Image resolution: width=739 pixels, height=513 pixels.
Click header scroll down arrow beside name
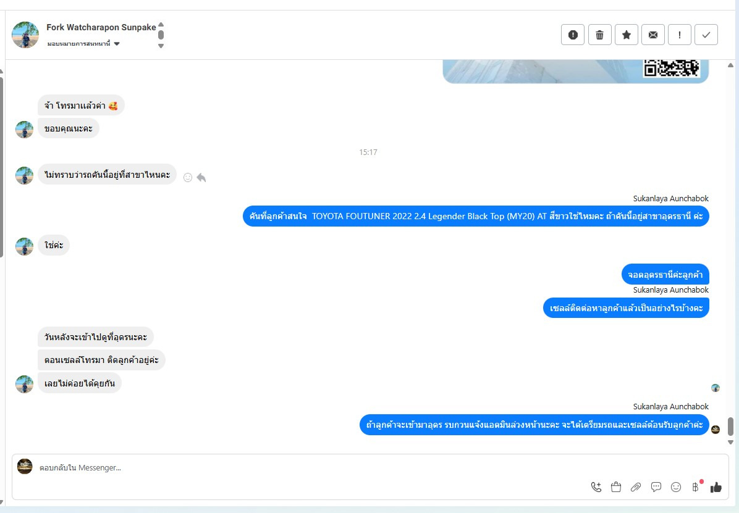click(161, 46)
